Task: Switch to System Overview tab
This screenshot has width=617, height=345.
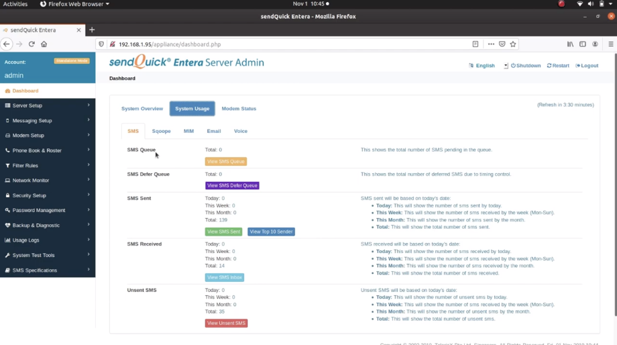Action: pos(142,109)
